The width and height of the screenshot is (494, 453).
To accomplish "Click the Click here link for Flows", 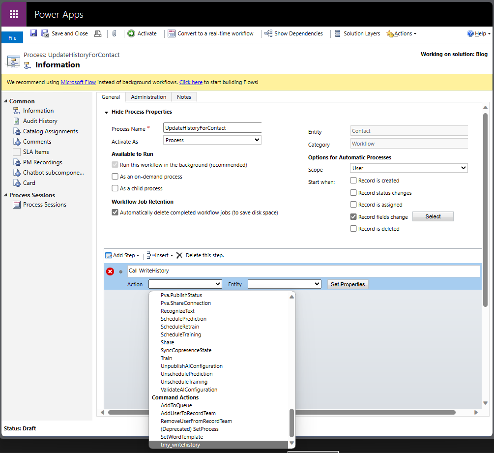I will [x=191, y=82].
